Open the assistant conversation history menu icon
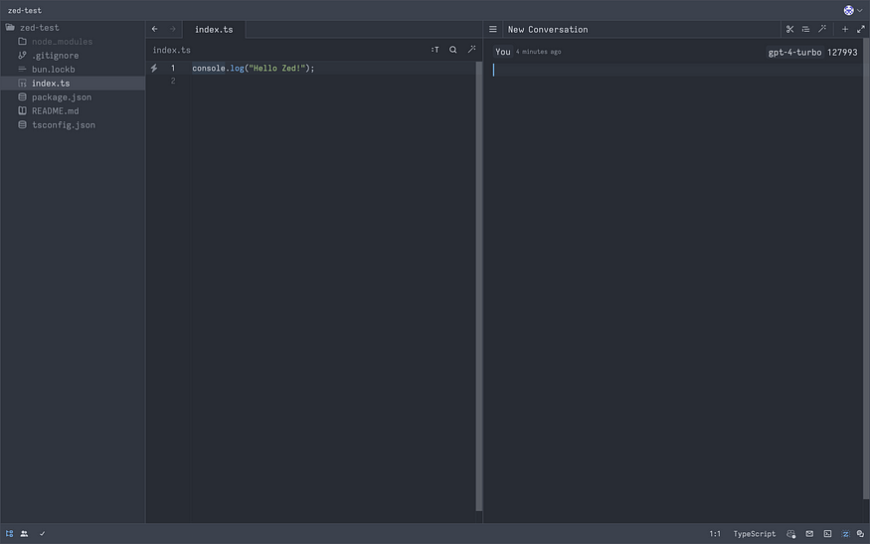870x544 pixels. pos(493,29)
